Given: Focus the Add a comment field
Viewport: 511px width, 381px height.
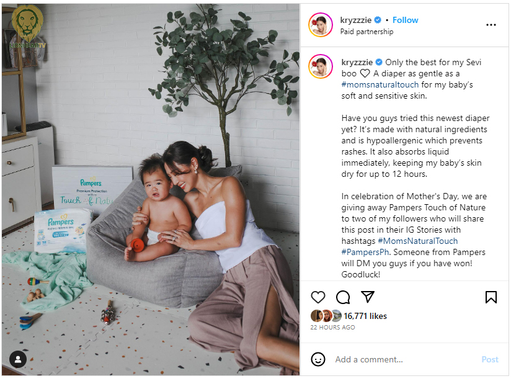Looking at the screenshot, I should point(404,359).
